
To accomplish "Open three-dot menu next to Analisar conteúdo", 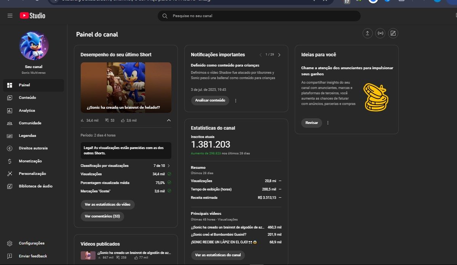I will point(236,101).
